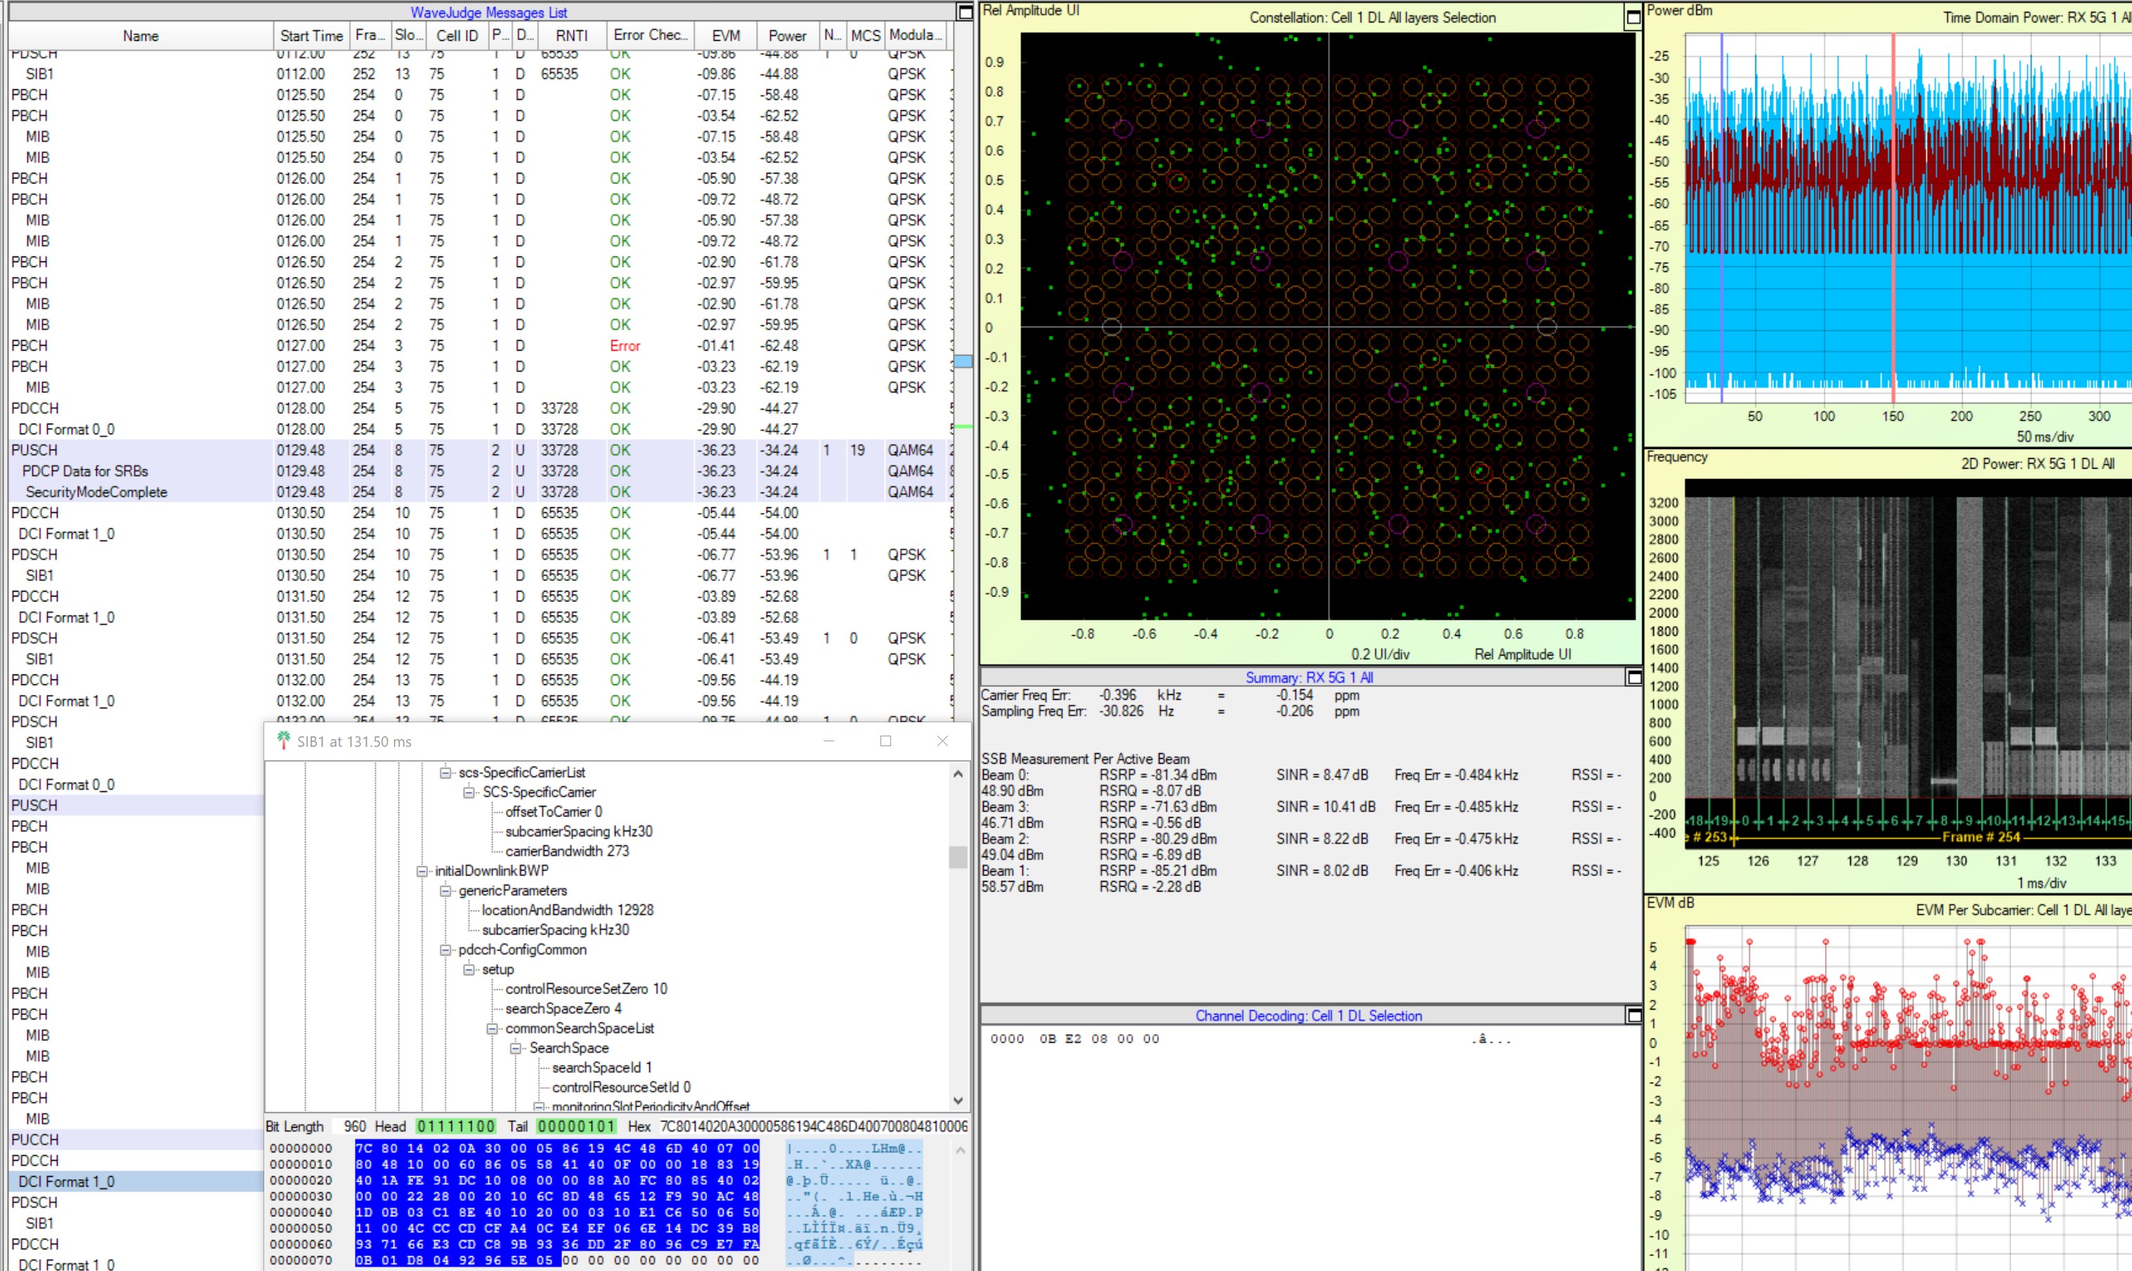Open the Summary: RX 5G 1 All title
This screenshot has width=2132, height=1271.
pyautogui.click(x=1309, y=677)
